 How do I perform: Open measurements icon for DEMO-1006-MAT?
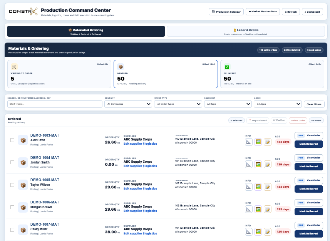[248, 209]
